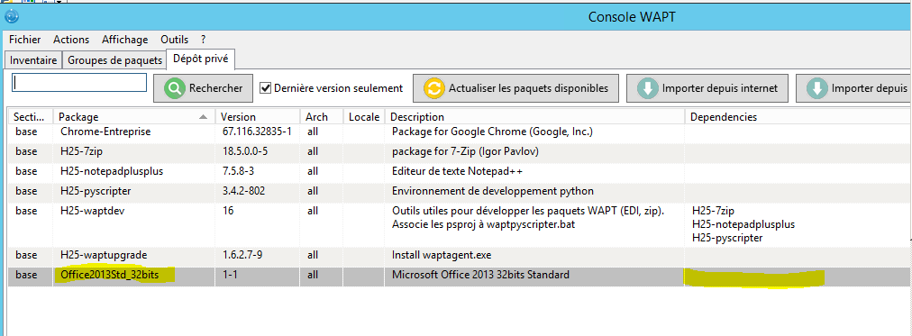Open the Affichage menu

coord(124,40)
